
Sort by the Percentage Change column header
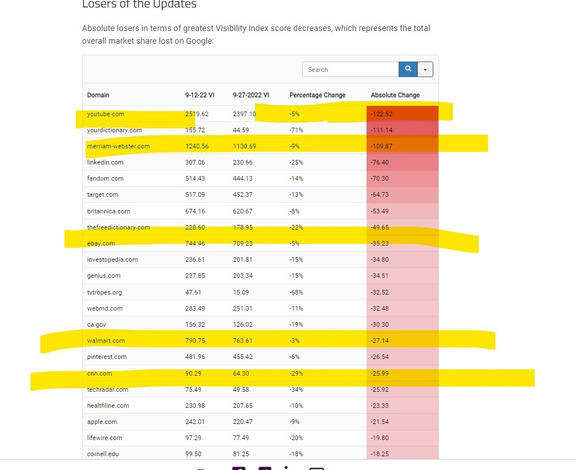pyautogui.click(x=318, y=95)
